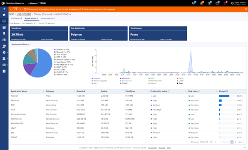Open header icon with red badge

[x=225, y=3]
